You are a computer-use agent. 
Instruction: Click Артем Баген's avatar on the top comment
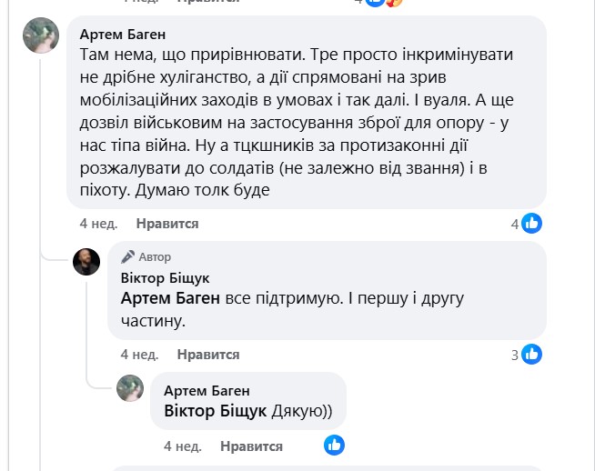[40, 36]
